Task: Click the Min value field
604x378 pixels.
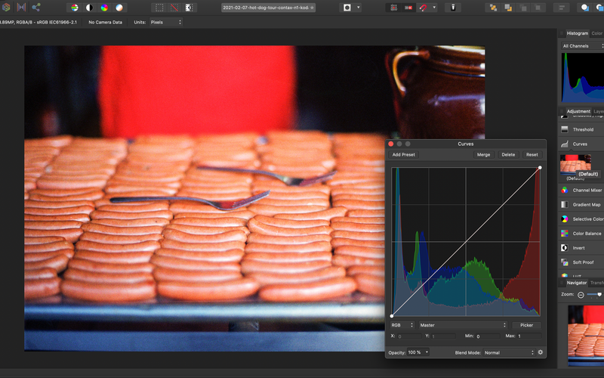Action: pos(488,336)
